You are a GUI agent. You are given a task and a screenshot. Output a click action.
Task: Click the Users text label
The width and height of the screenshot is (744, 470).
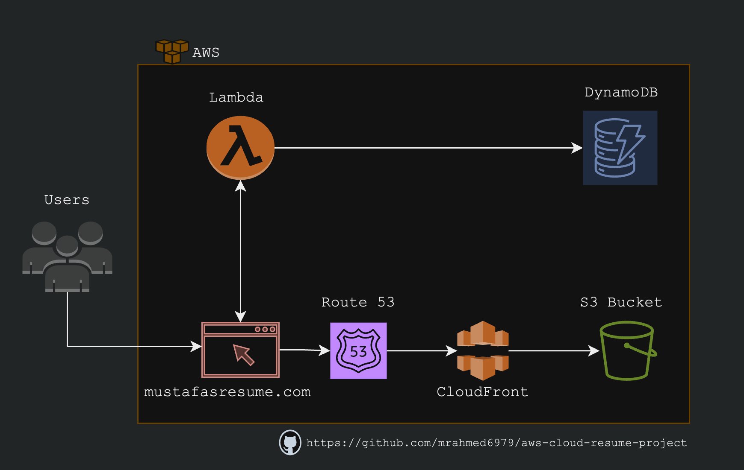tap(67, 200)
